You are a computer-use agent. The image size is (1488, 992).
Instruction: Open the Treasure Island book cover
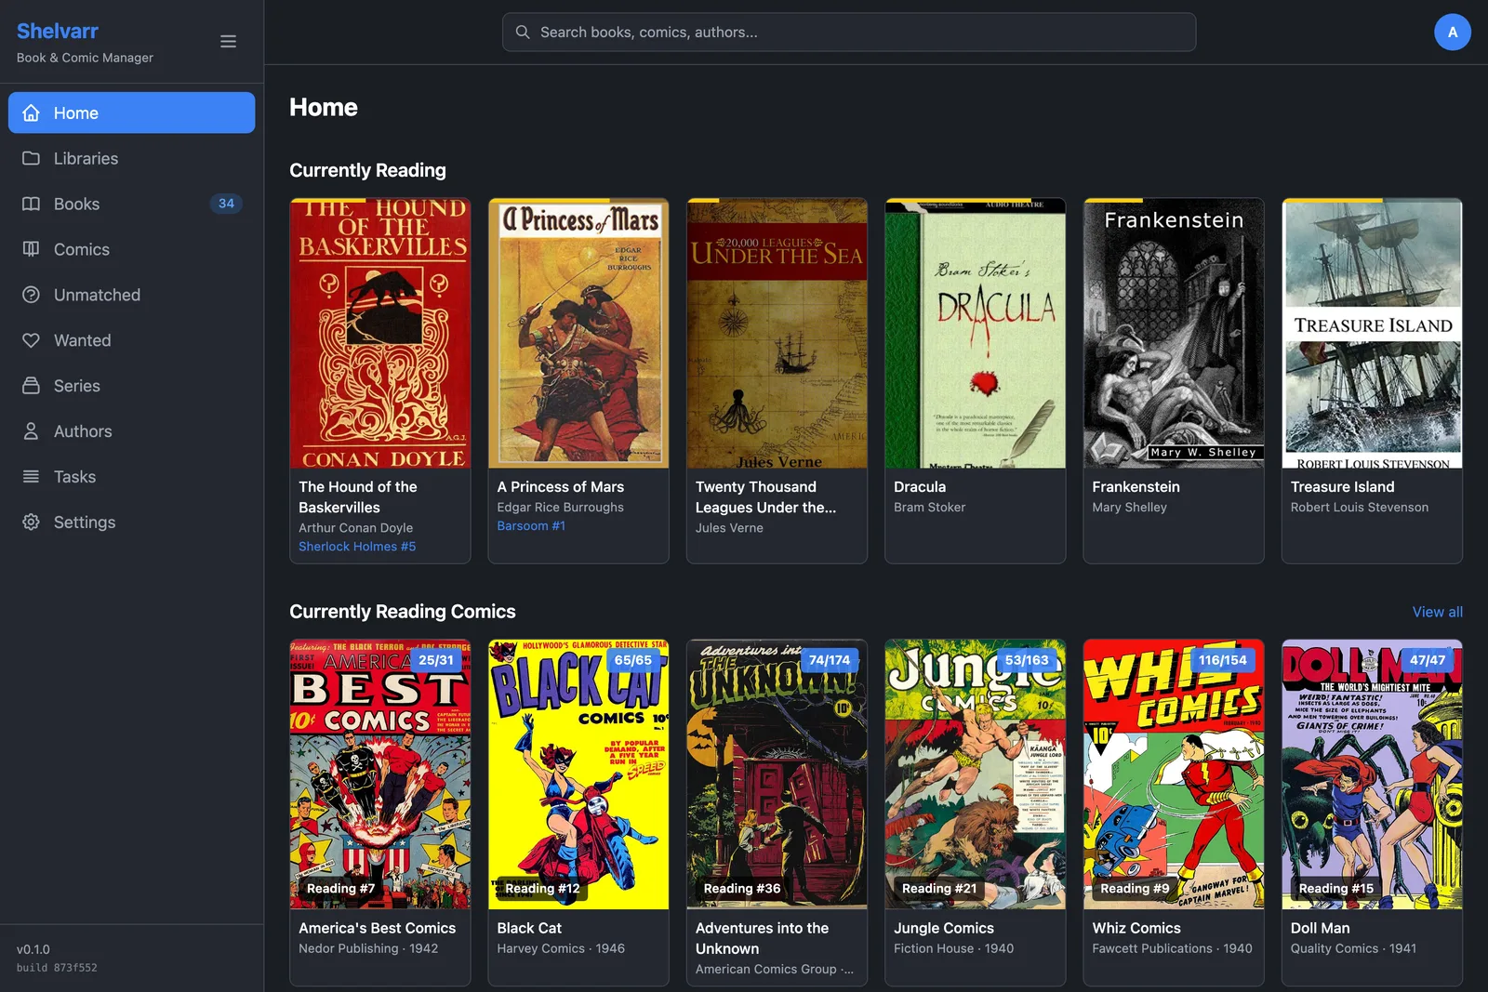click(x=1372, y=334)
